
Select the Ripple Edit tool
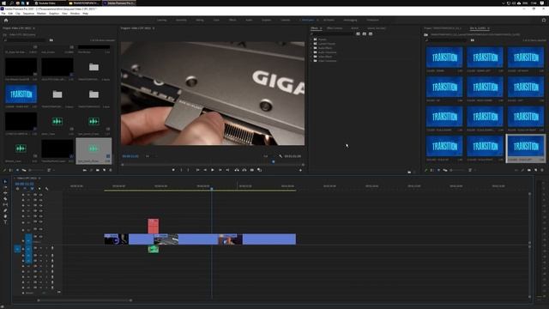(x=5, y=193)
